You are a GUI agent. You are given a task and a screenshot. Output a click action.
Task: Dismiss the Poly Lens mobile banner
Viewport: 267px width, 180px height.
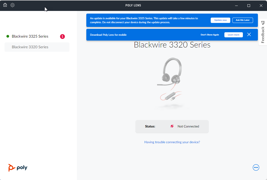tap(249, 35)
